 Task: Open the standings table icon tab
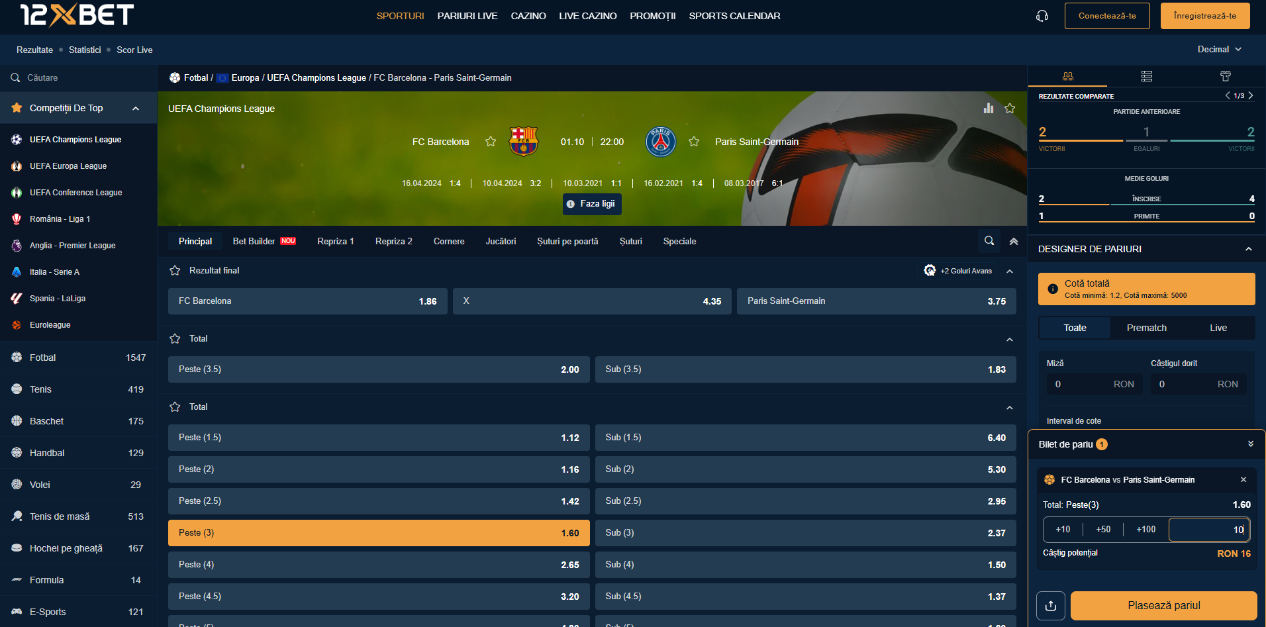coord(1147,76)
